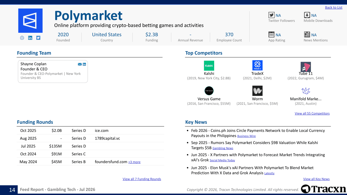
Task: Click 1789capital.vc investor in Aug 2025 round
Action: pyautogui.click(x=107, y=138)
